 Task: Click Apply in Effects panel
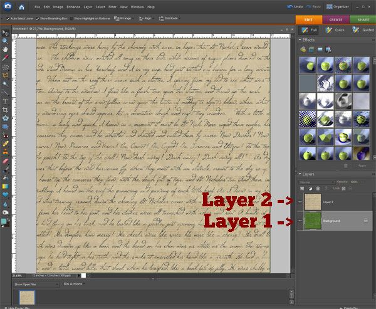362,165
